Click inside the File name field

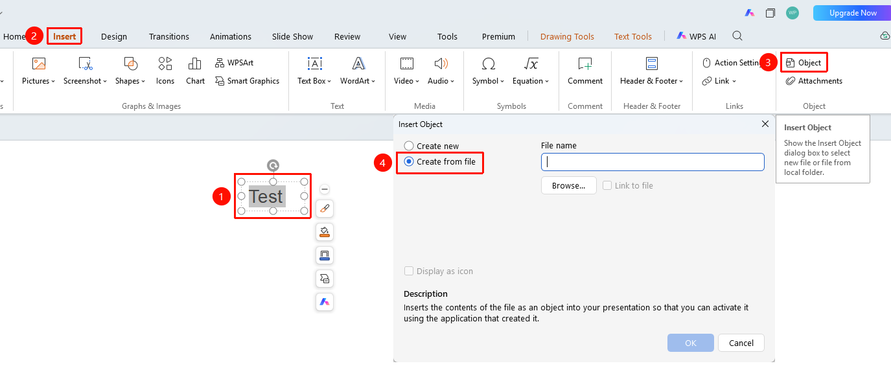pos(653,162)
